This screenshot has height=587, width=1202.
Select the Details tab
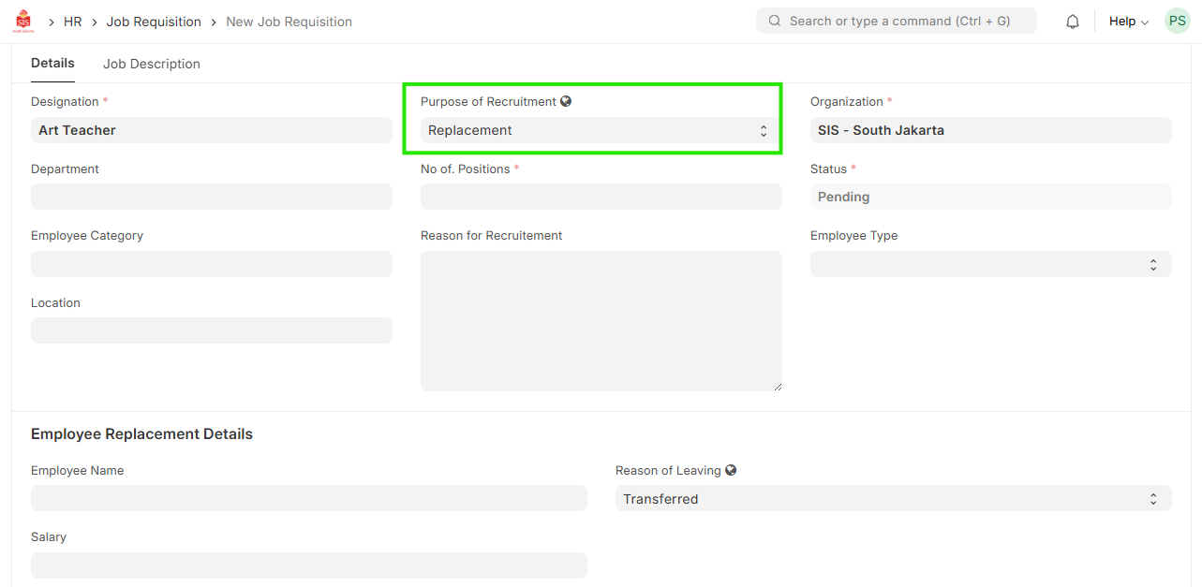(x=52, y=63)
